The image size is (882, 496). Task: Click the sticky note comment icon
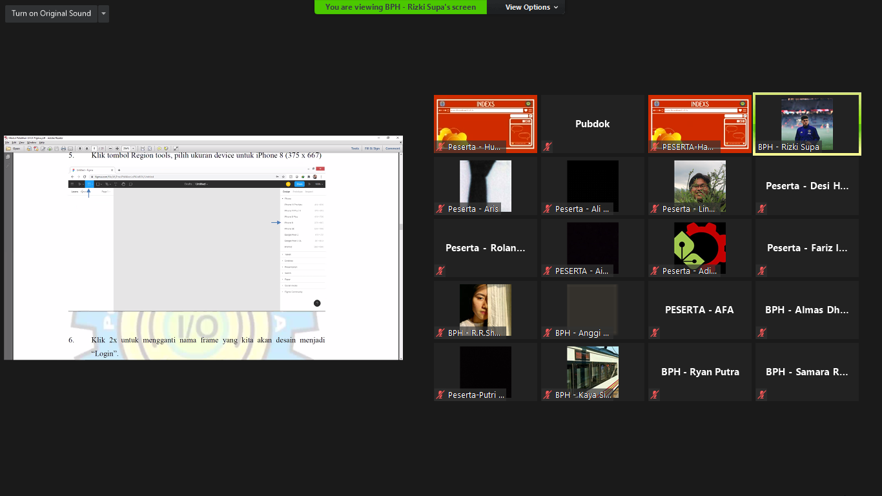pyautogui.click(x=159, y=149)
